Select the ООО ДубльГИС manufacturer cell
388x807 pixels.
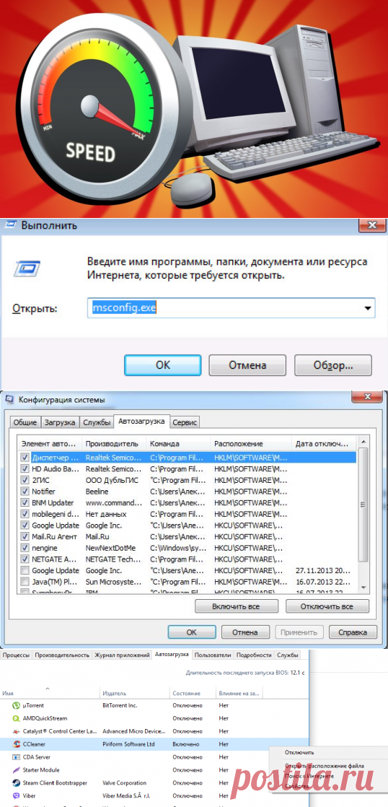[112, 480]
